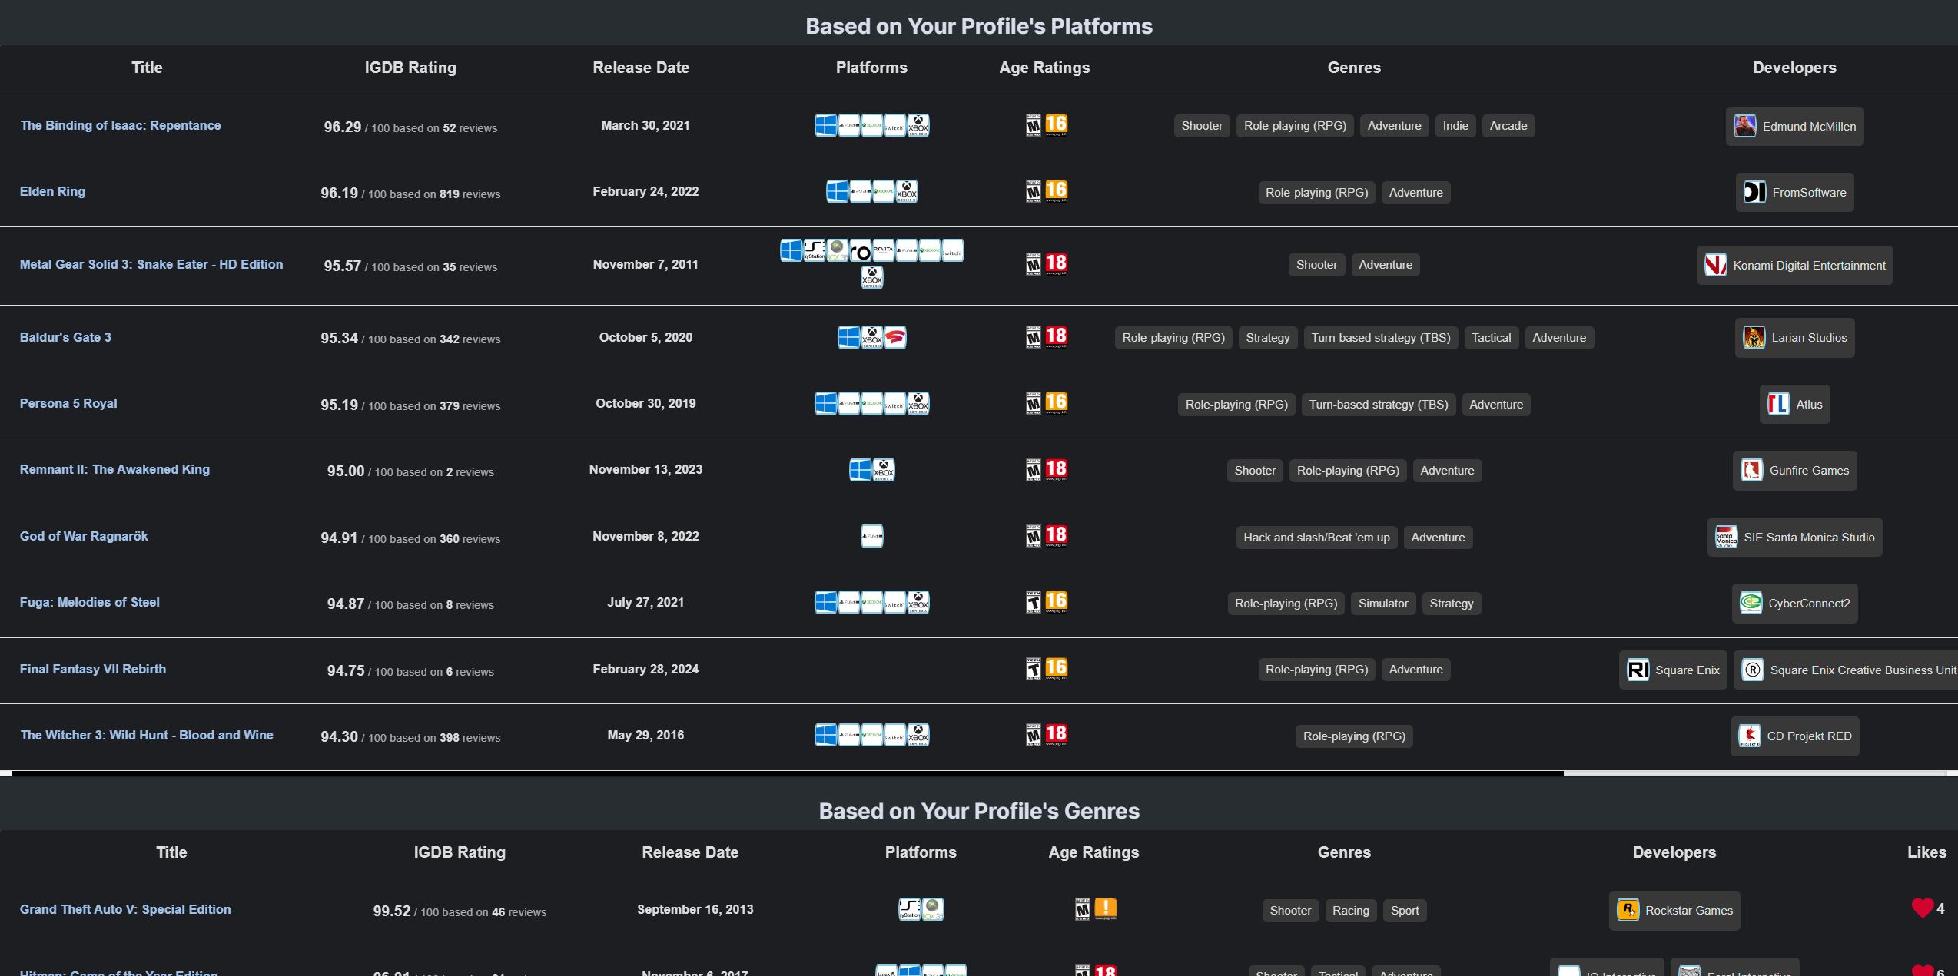The image size is (1958, 976).
Task: Select the Indie genre tag for Binding of Isaac
Action: [x=1455, y=126]
